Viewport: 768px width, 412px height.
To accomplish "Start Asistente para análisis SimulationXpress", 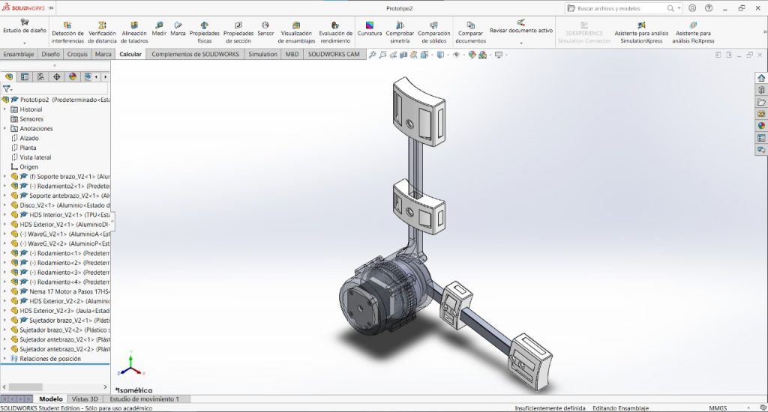I will tap(642, 31).
